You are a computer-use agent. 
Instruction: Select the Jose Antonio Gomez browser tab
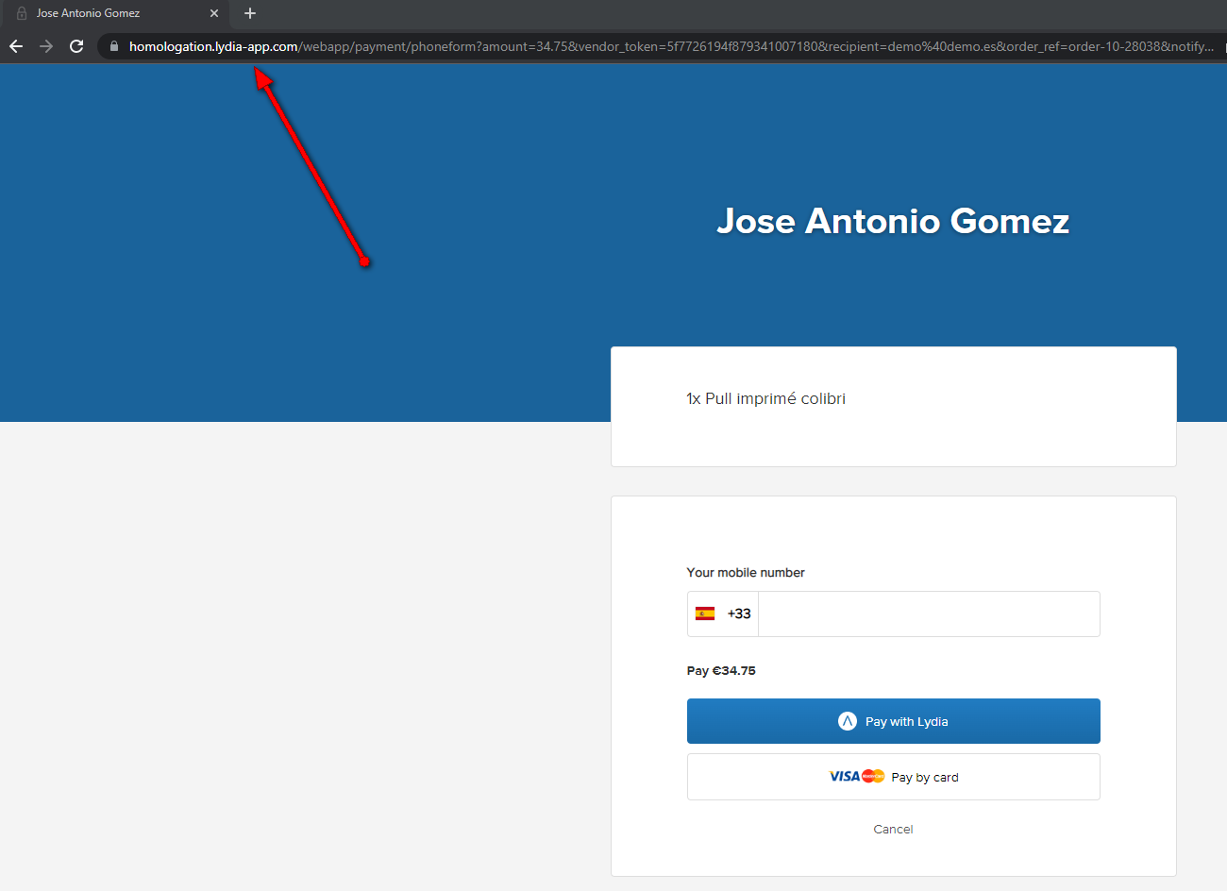point(115,13)
